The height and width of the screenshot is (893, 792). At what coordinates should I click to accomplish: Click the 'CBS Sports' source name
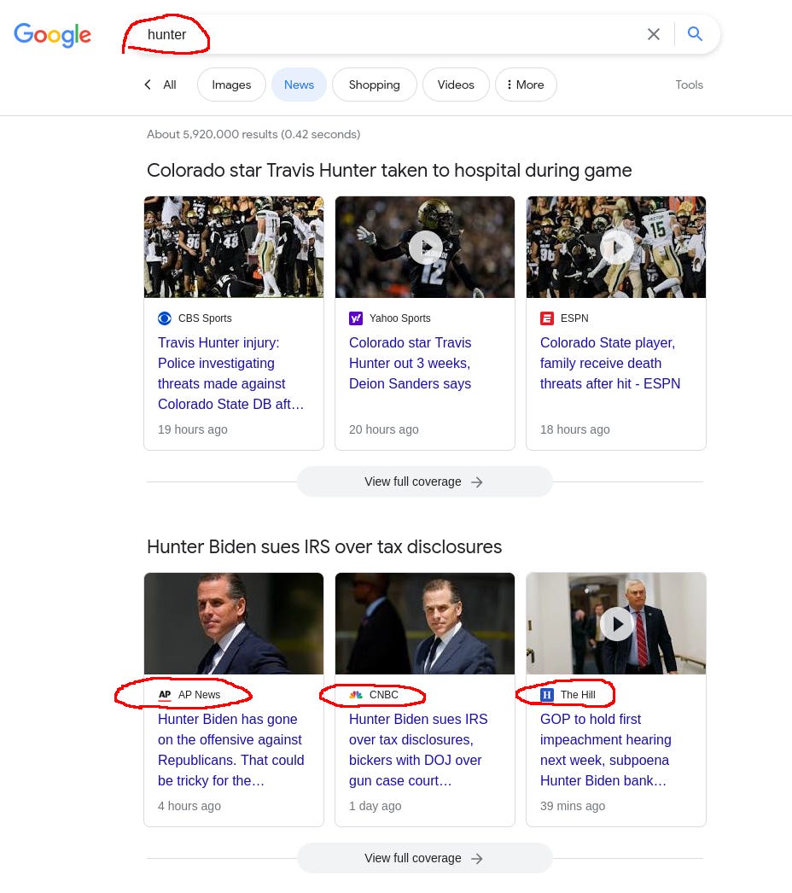(x=205, y=318)
